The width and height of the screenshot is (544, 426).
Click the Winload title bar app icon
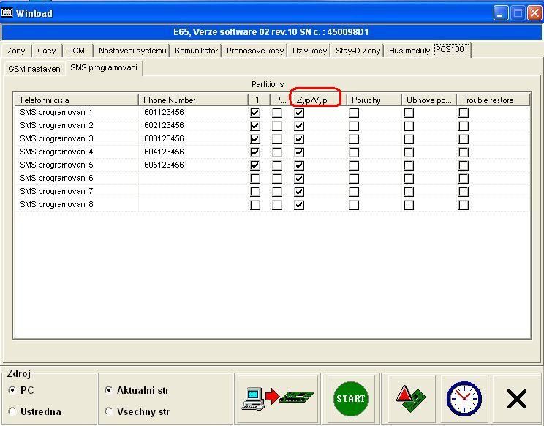point(8,12)
